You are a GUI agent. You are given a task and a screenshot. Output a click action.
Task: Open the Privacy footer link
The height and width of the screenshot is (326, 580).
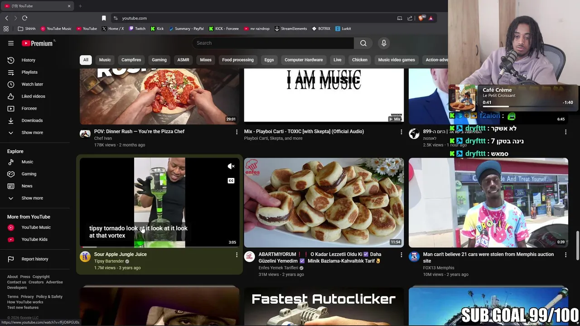27,297
